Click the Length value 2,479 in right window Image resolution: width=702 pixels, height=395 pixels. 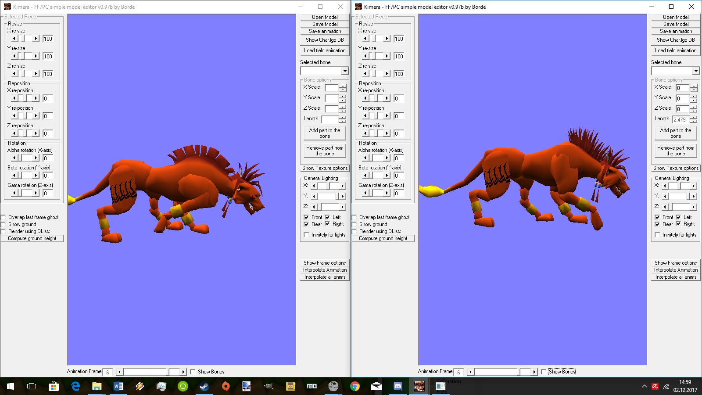tap(681, 119)
